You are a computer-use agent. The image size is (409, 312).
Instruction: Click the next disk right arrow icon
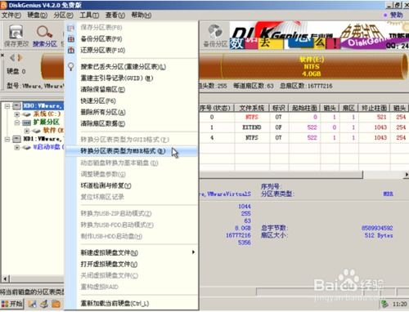(20, 58)
